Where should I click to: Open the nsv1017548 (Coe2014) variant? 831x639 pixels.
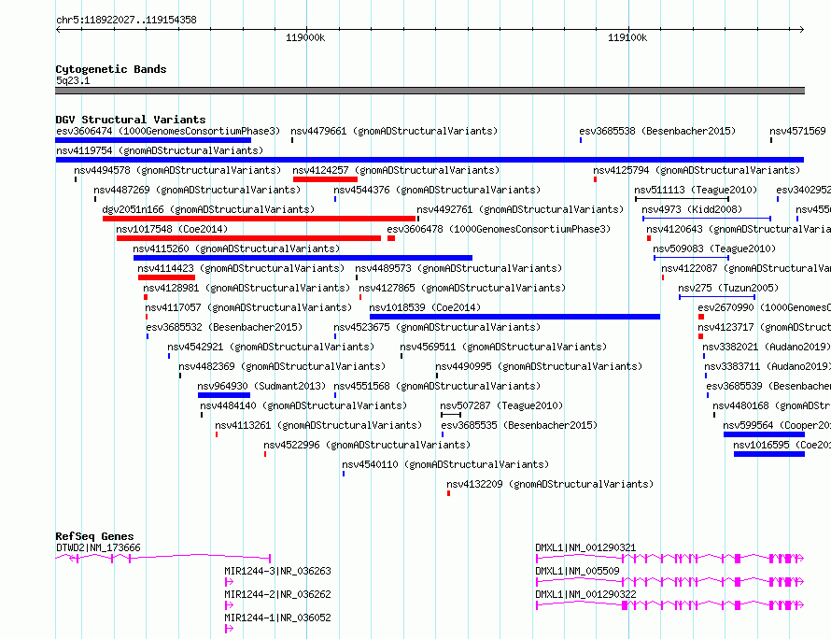tap(172, 229)
